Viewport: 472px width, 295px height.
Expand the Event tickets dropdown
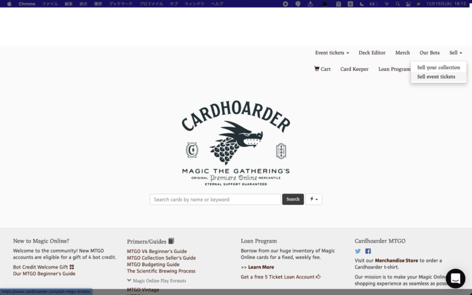pyautogui.click(x=332, y=53)
